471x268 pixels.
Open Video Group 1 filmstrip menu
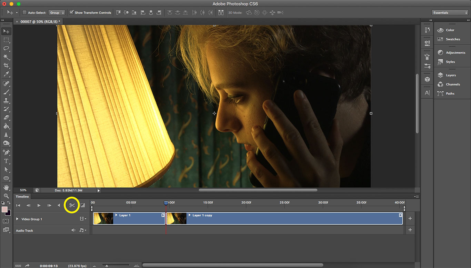pos(83,219)
